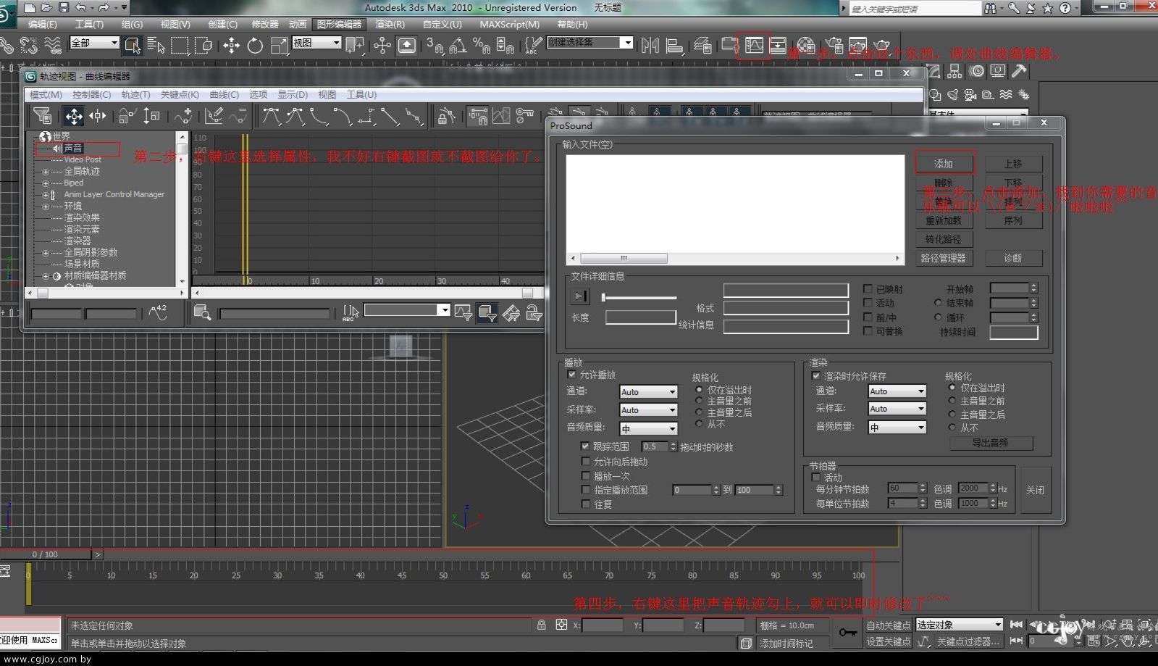Select Move Keys tool in Track View

[x=74, y=115]
